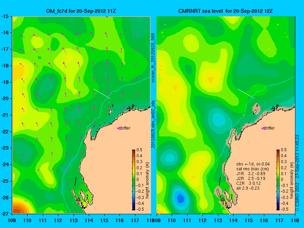Click the CSIRO 2012 timestamp text
Viewport: 304px width, 228px height.
pyautogui.click(x=297, y=173)
